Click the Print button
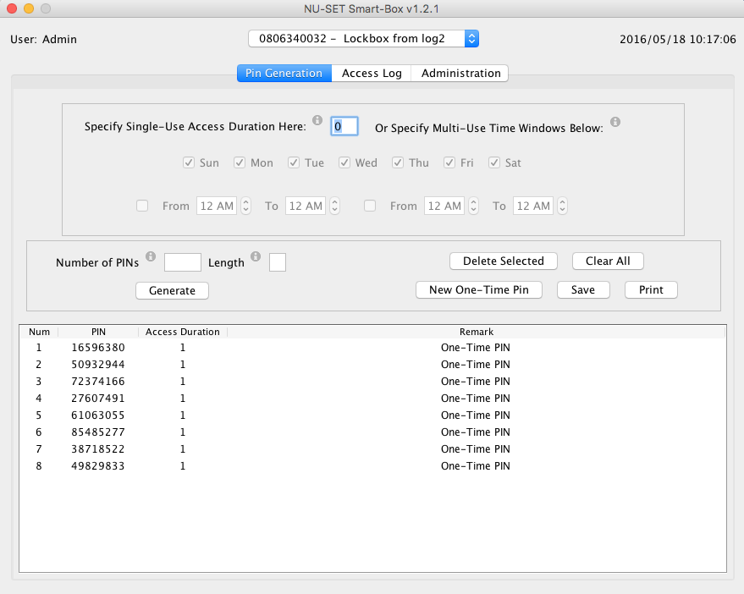 coord(651,290)
